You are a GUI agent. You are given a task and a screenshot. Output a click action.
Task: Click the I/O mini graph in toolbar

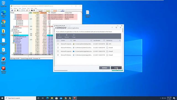pos(61,11)
